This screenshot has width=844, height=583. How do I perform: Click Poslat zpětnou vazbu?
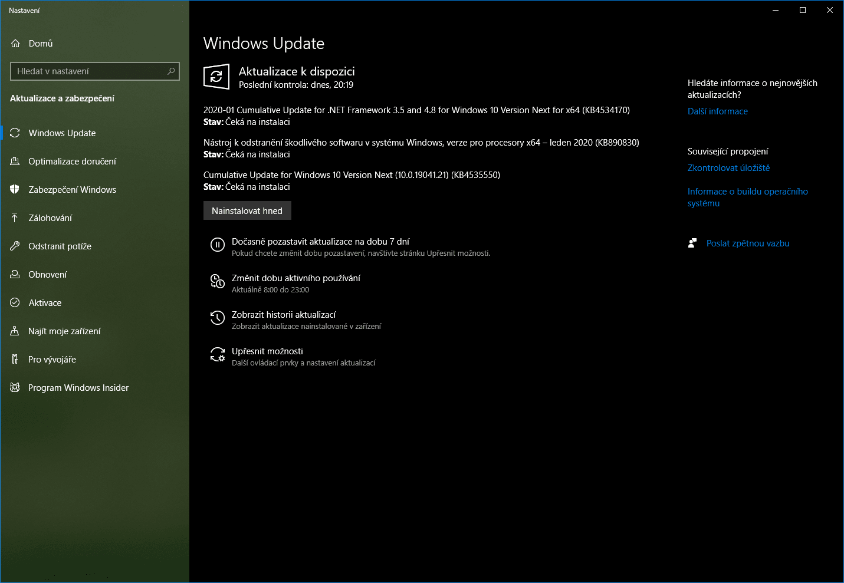point(747,243)
